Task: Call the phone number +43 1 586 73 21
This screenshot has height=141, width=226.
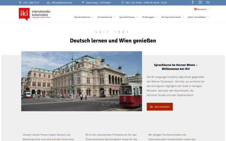Action: point(31,3)
